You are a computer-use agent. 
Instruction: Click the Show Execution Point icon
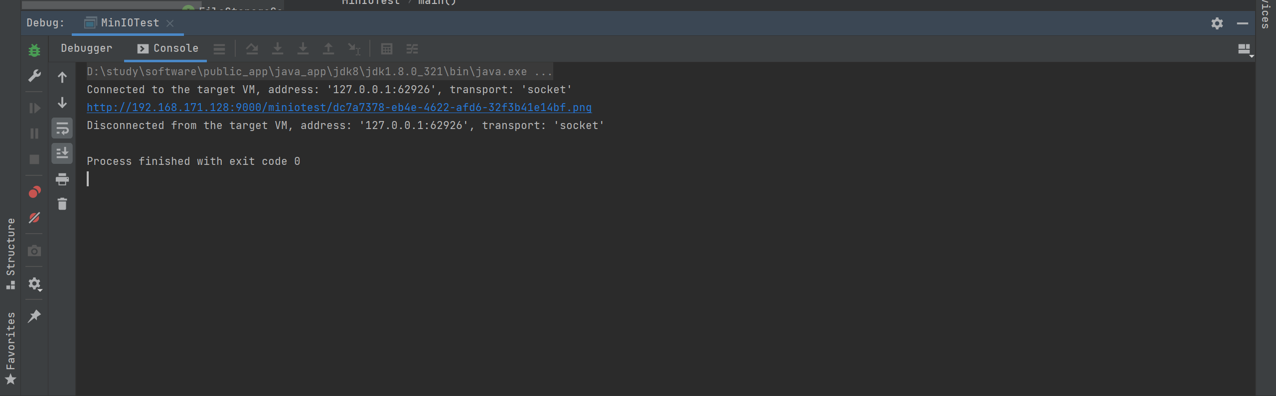[x=219, y=49]
